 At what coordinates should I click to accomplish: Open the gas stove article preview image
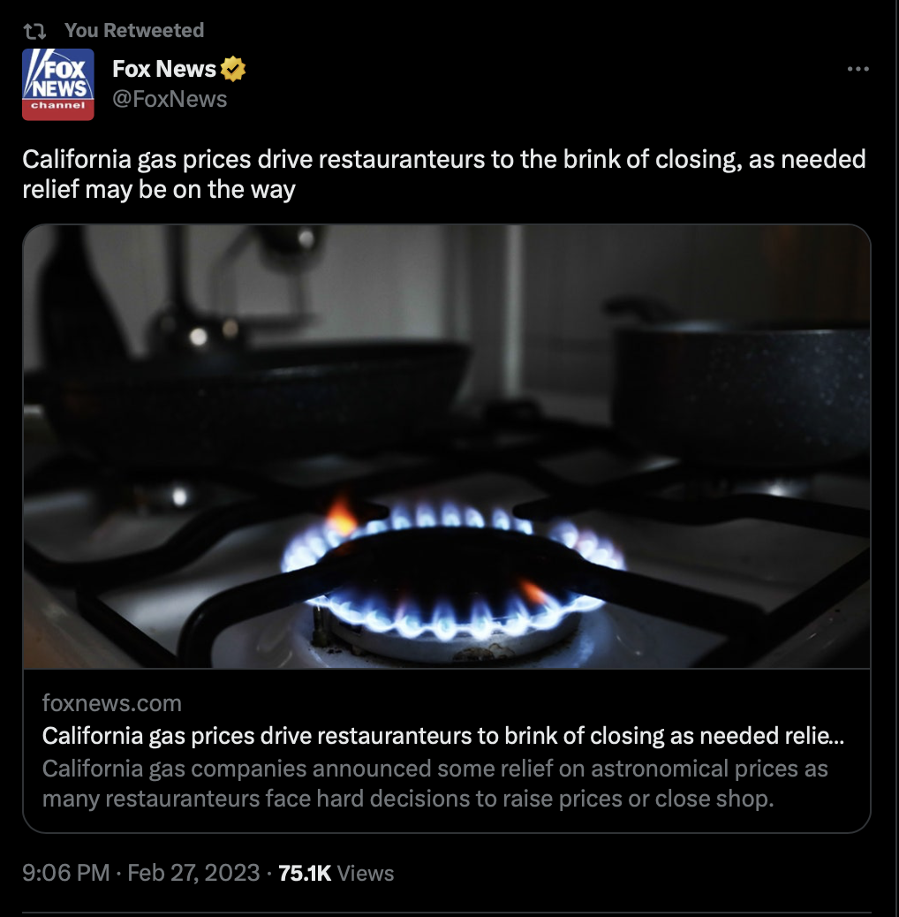pyautogui.click(x=447, y=446)
